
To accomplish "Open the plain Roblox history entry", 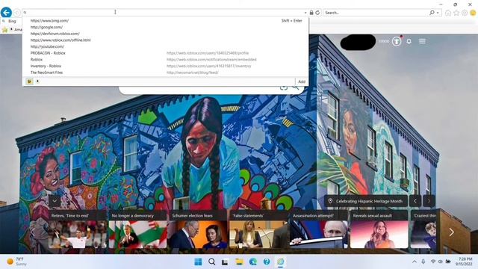I will (x=166, y=60).
